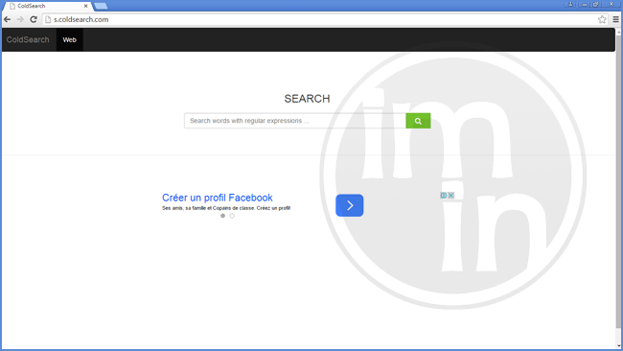Screen dimensions: 623x351
Task: Open a new browser tab
Action: (x=101, y=6)
